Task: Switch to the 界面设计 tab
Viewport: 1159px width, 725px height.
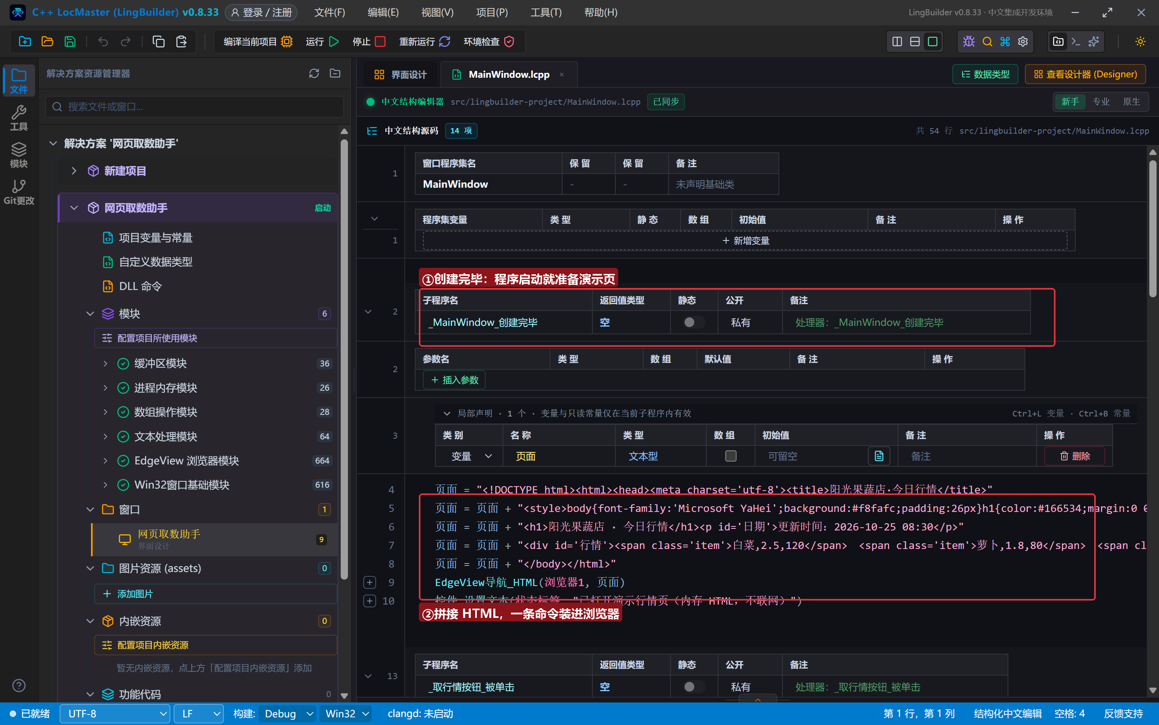Action: [x=400, y=75]
